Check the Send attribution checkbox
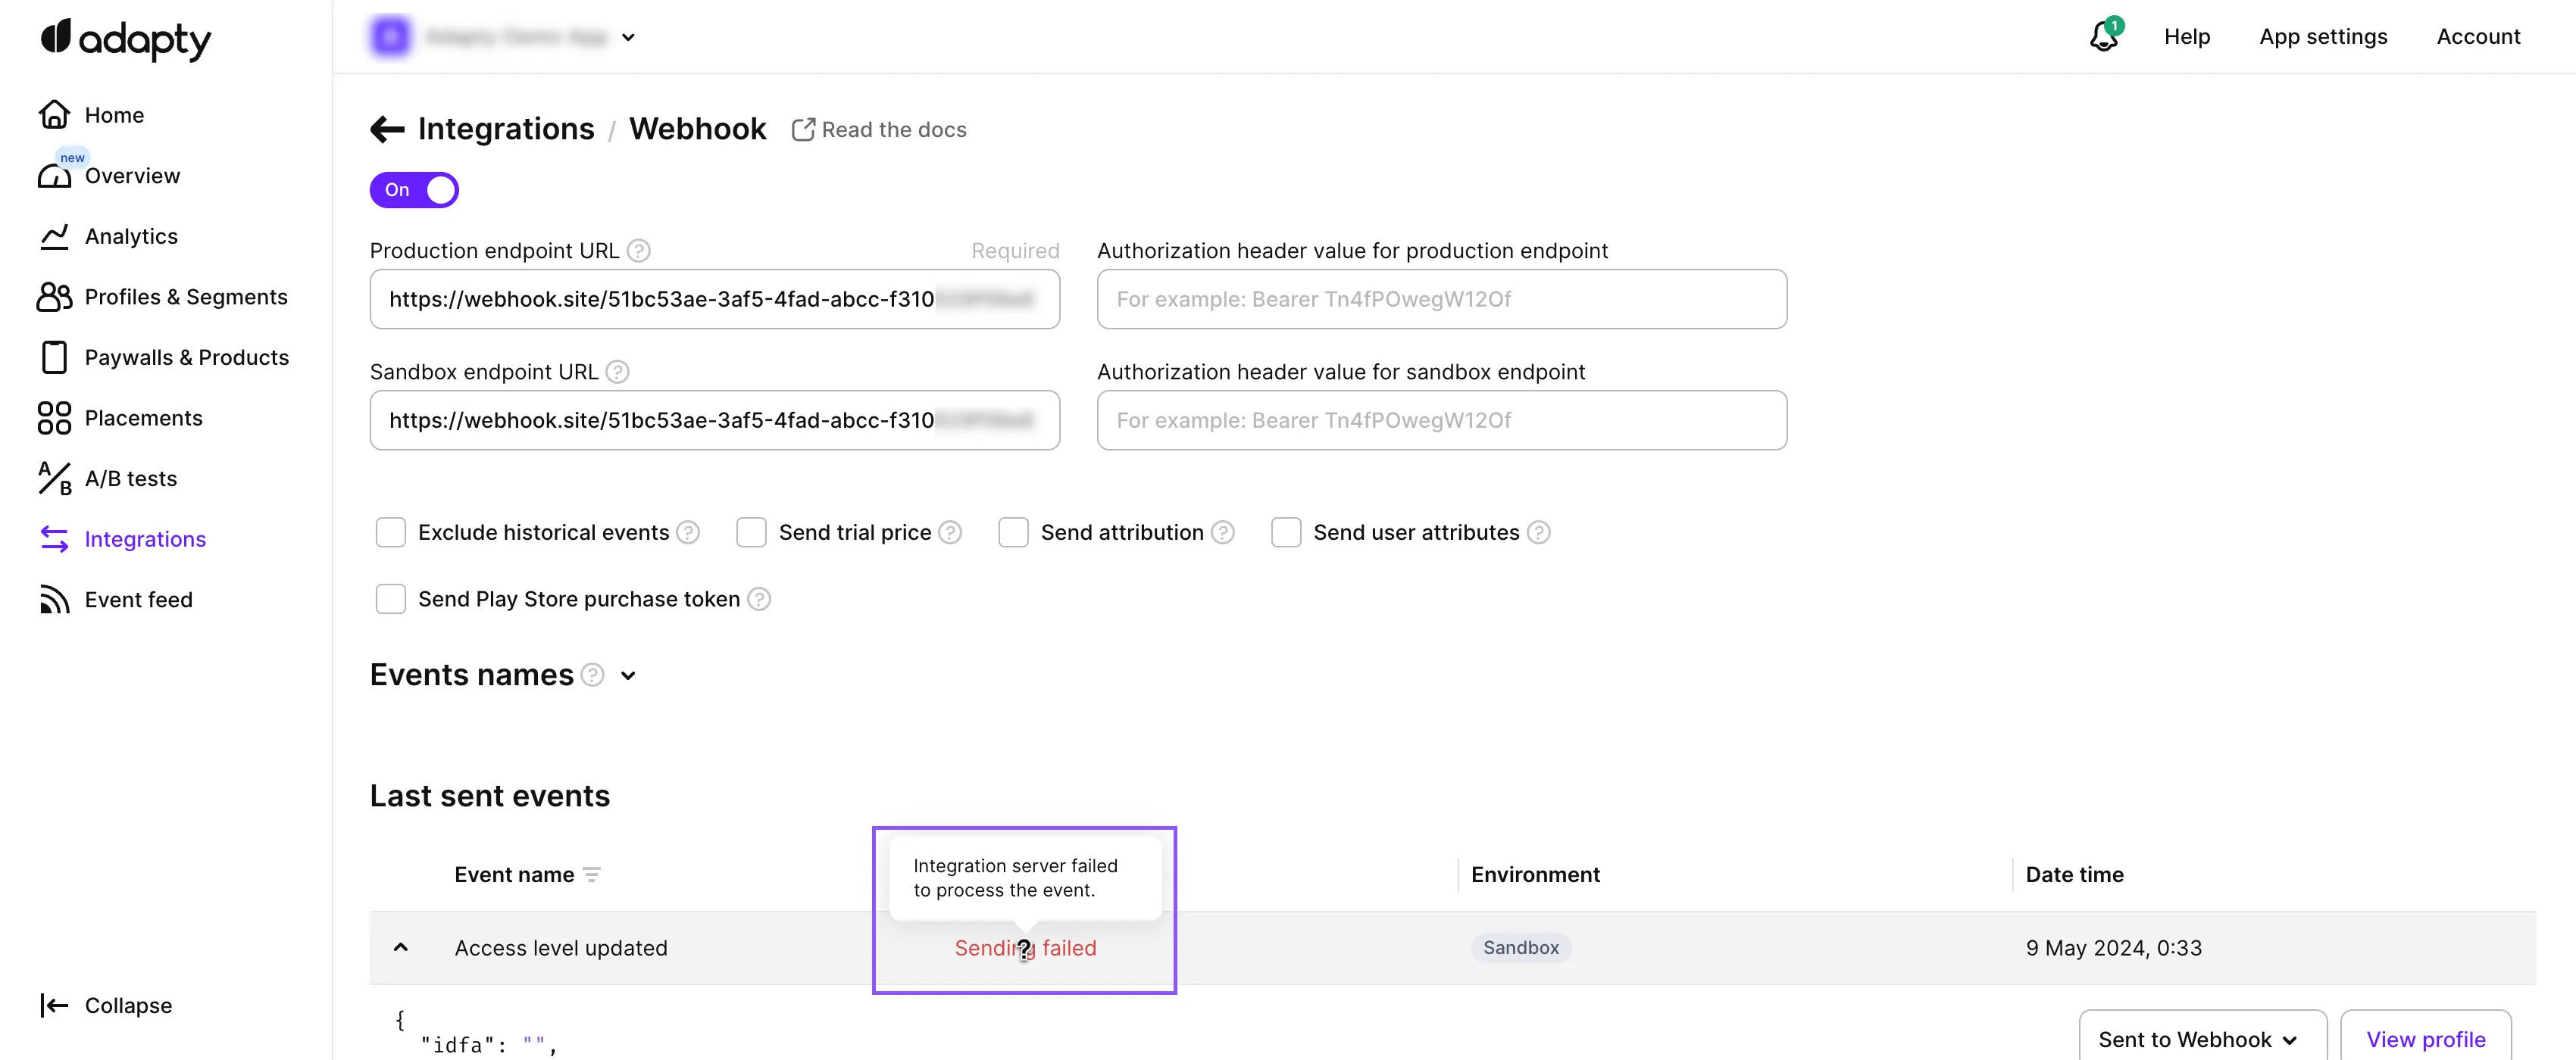The height and width of the screenshot is (1060, 2576). 1013,532
